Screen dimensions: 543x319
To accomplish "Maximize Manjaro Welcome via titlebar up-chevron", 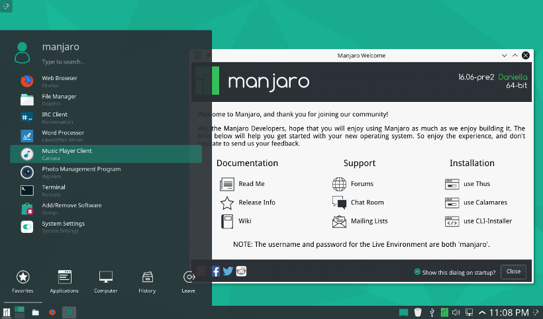I will pos(515,56).
